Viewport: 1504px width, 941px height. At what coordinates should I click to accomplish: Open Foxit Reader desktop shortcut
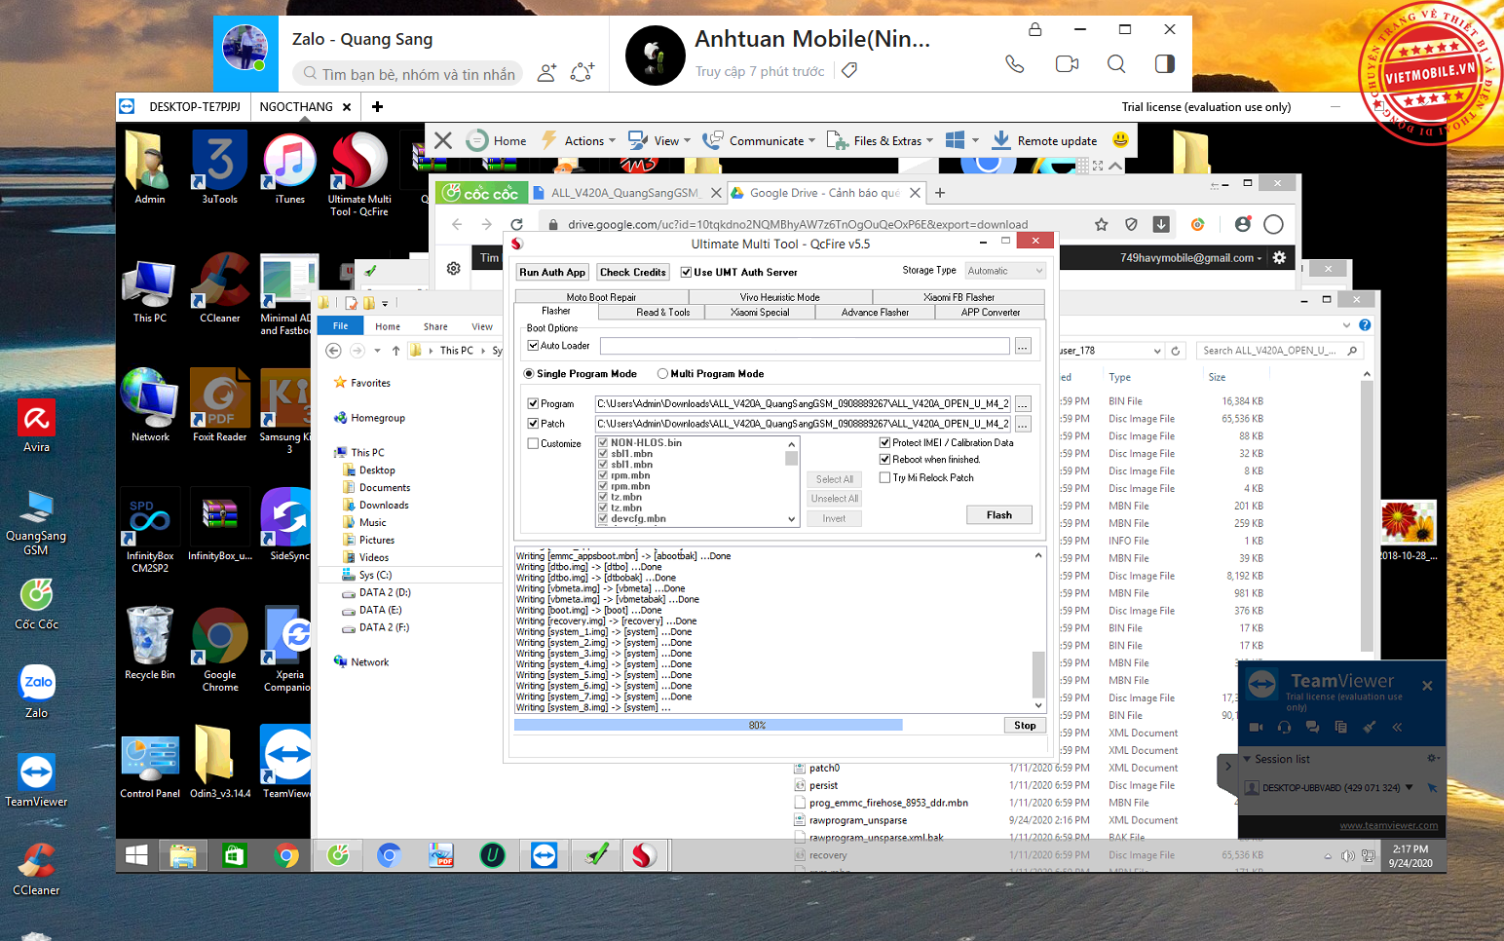click(x=220, y=405)
